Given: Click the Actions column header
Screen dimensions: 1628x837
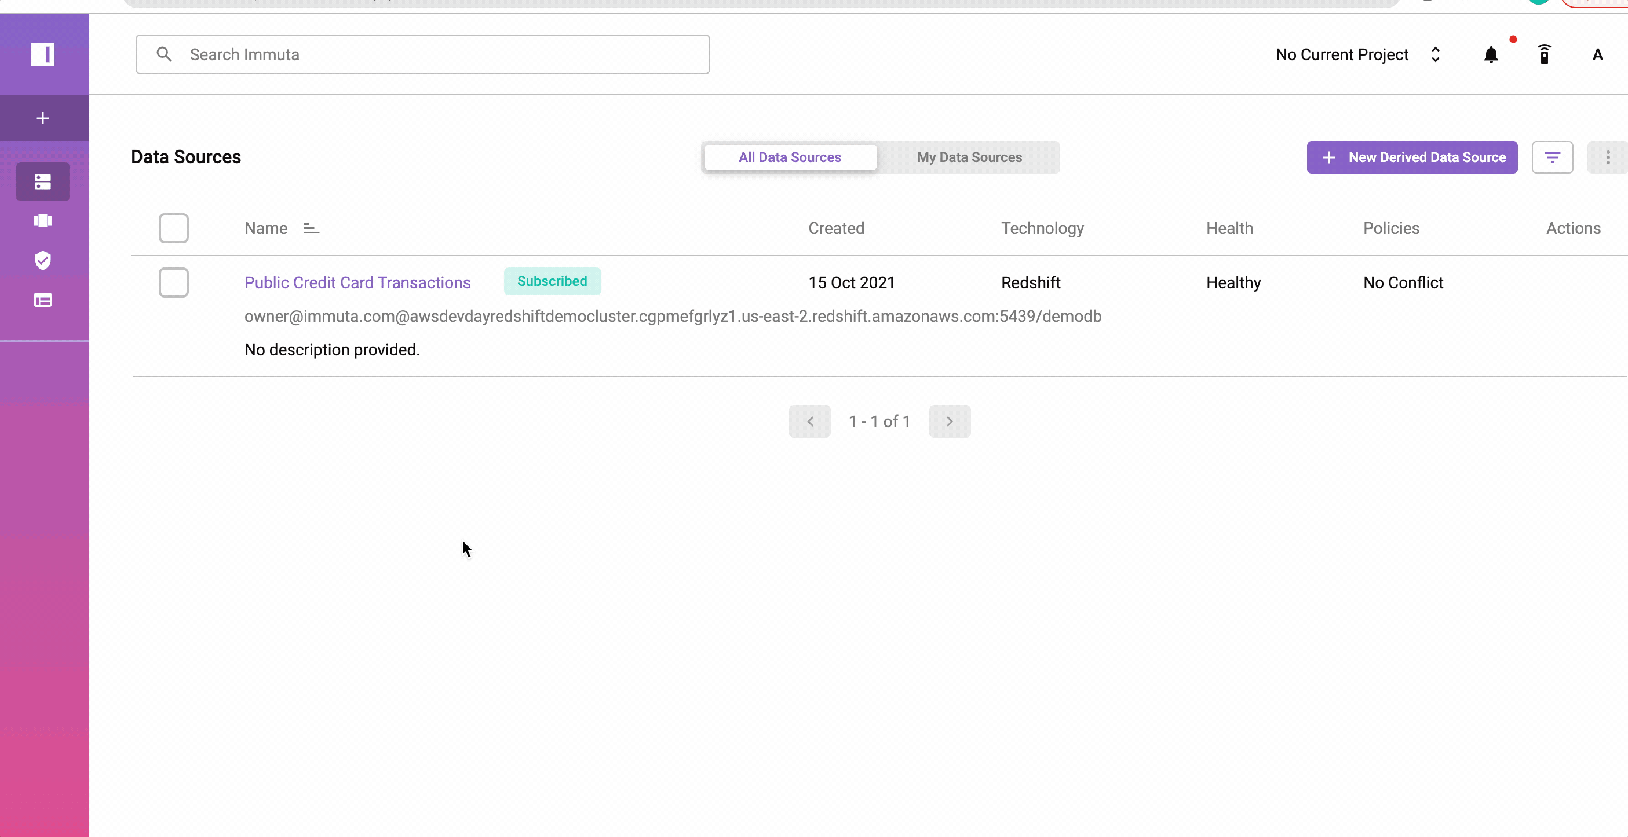Looking at the screenshot, I should pos(1573,229).
